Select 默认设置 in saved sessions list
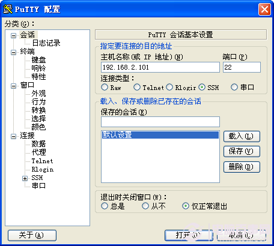 point(160,135)
